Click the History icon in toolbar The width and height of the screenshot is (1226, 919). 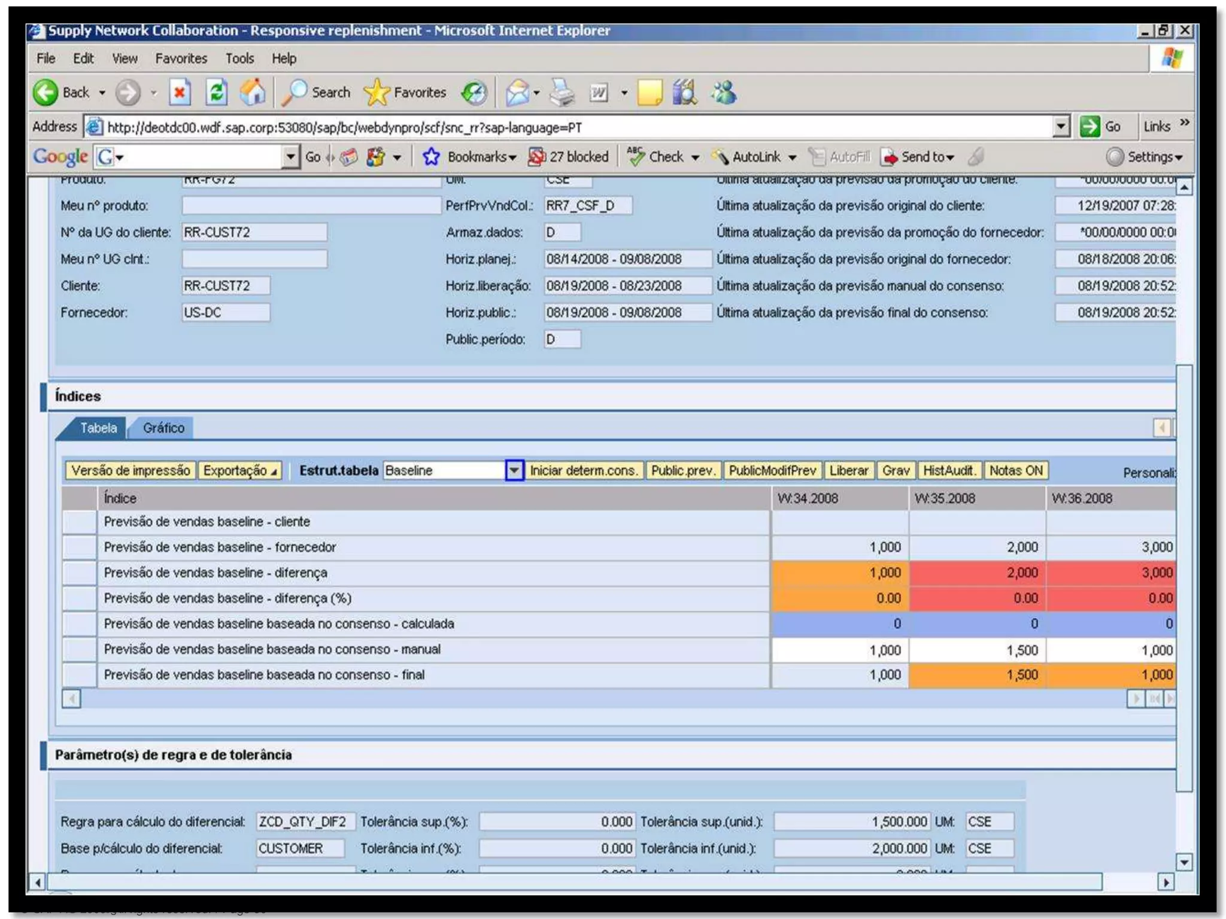click(x=474, y=93)
